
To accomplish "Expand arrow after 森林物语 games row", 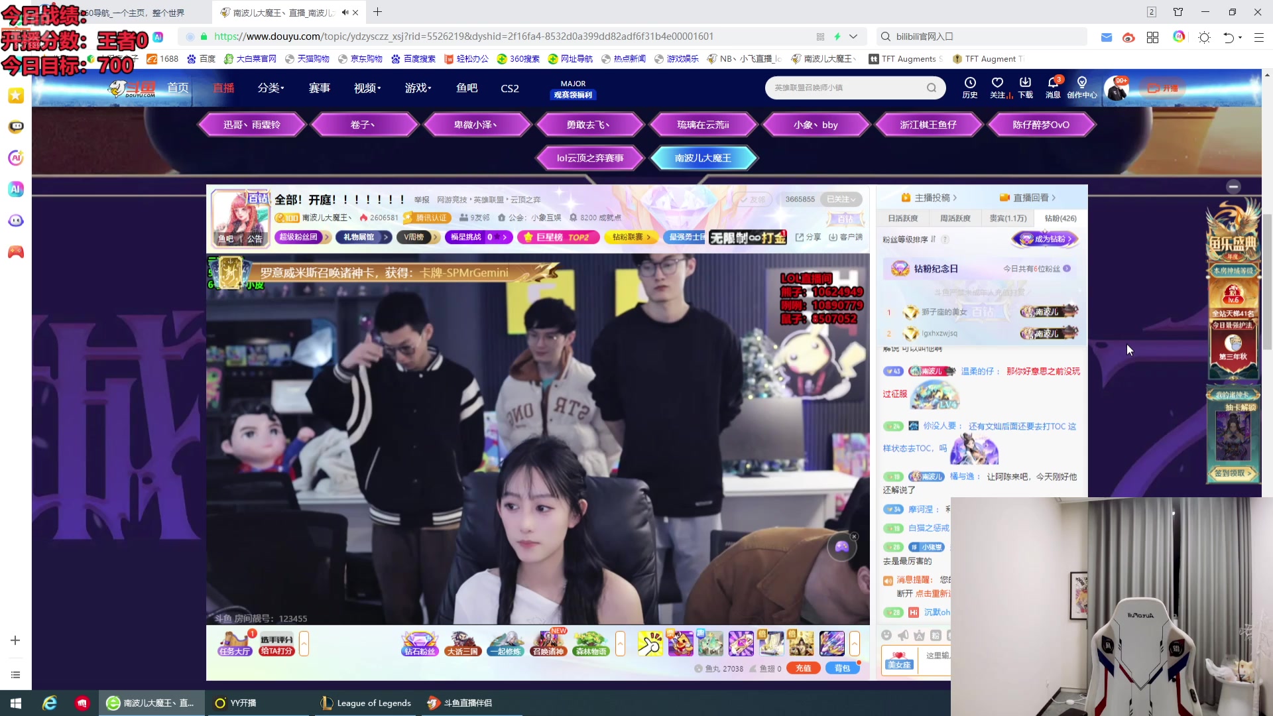I will (x=620, y=643).
